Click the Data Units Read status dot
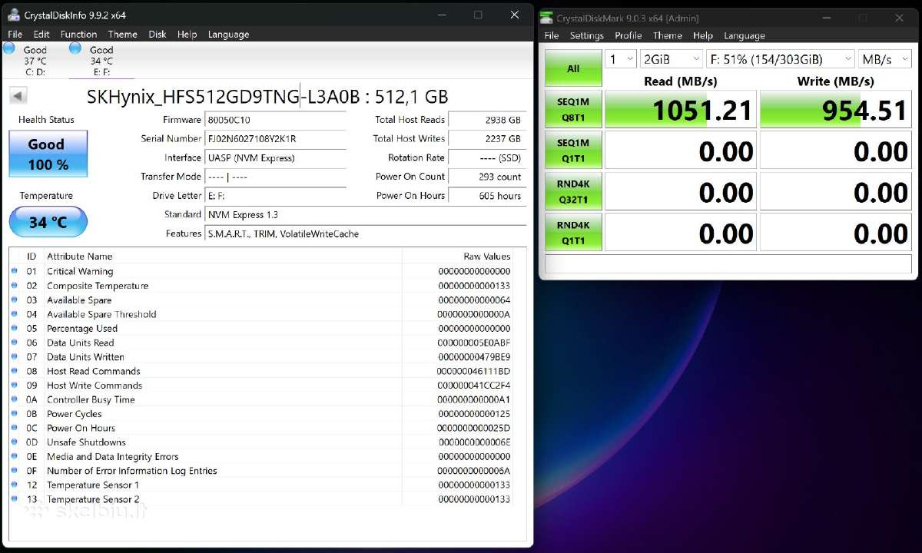 [15, 343]
